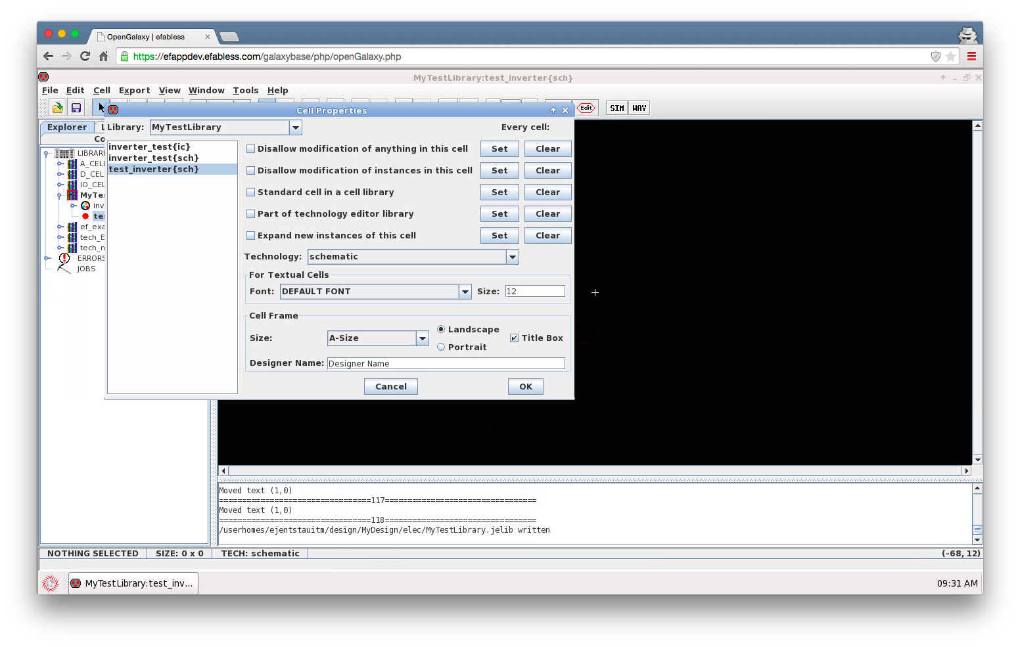Open the Tools menu
Viewport: 1020px width, 647px height.
(245, 91)
